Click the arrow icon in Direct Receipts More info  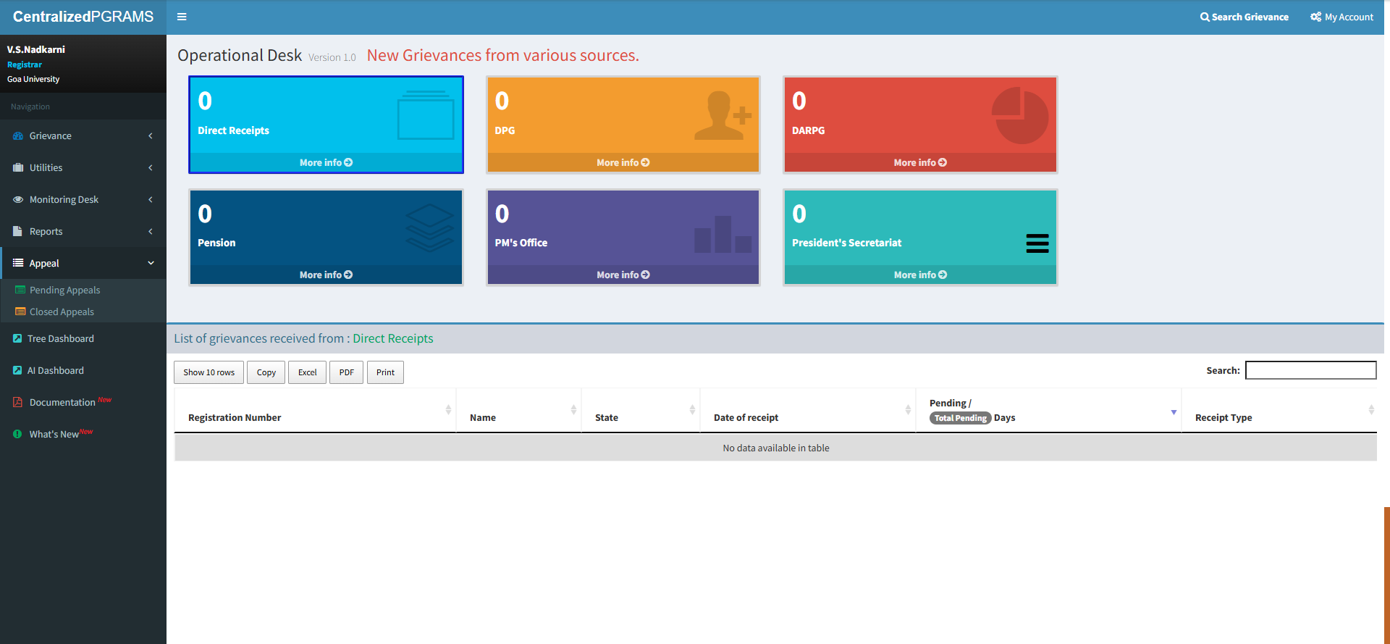click(348, 162)
